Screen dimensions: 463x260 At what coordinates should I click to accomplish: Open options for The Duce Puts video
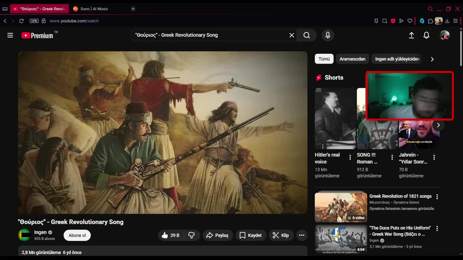(x=437, y=229)
